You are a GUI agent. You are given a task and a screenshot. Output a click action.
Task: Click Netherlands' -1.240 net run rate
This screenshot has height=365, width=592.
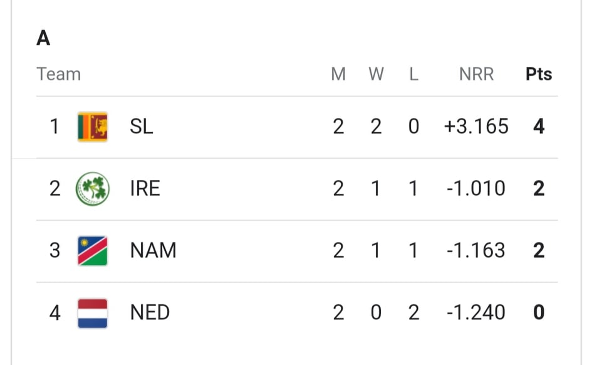(x=476, y=312)
